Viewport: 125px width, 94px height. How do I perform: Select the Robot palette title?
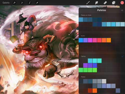pyautogui.click(x=83, y=77)
